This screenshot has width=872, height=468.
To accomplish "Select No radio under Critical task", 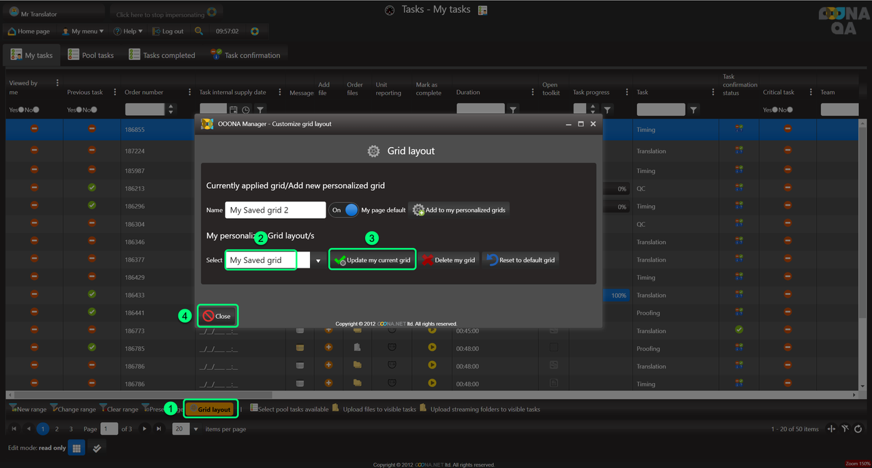I will 790,110.
